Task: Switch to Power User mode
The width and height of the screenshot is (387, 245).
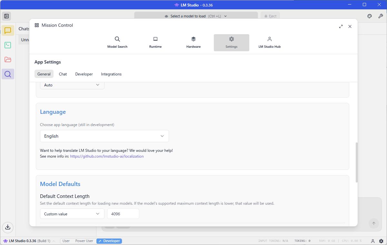Action: click(84, 241)
